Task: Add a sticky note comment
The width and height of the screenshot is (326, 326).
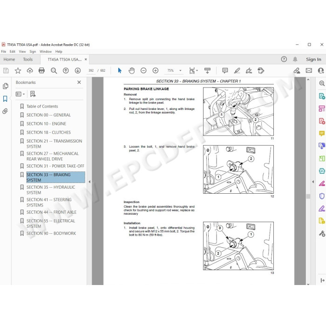Action: click(x=225, y=71)
